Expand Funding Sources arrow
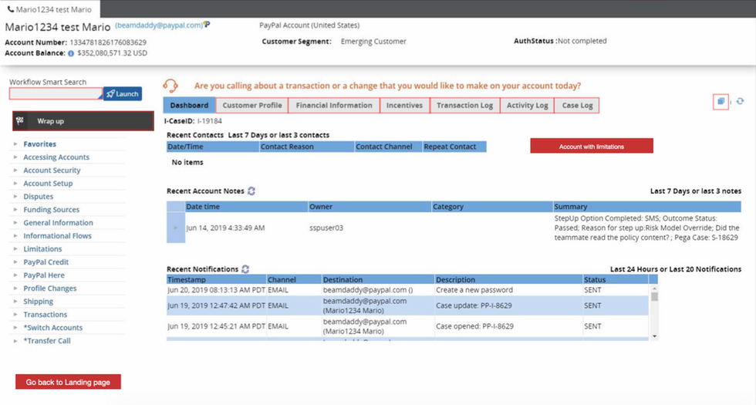This screenshot has width=756, height=405. click(15, 210)
